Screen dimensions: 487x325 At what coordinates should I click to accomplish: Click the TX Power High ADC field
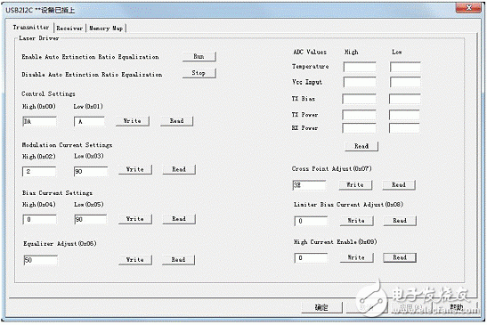pos(359,115)
